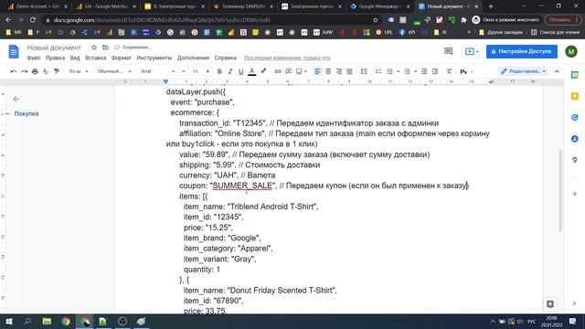This screenshot has width=585, height=329.
Task: Open the "Правка" menu
Action: coord(55,58)
